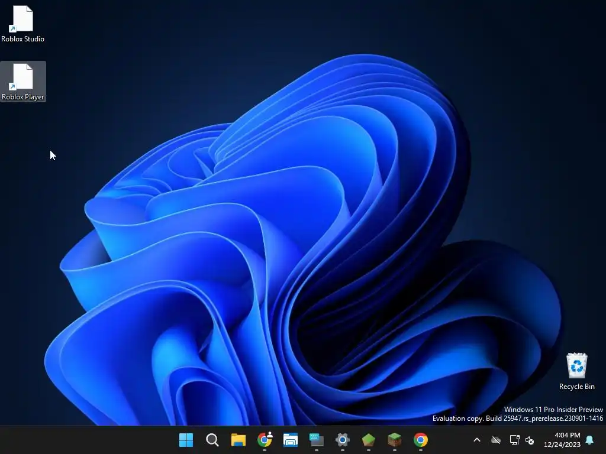Open the Windows Start menu
606x454 pixels.
point(186,440)
